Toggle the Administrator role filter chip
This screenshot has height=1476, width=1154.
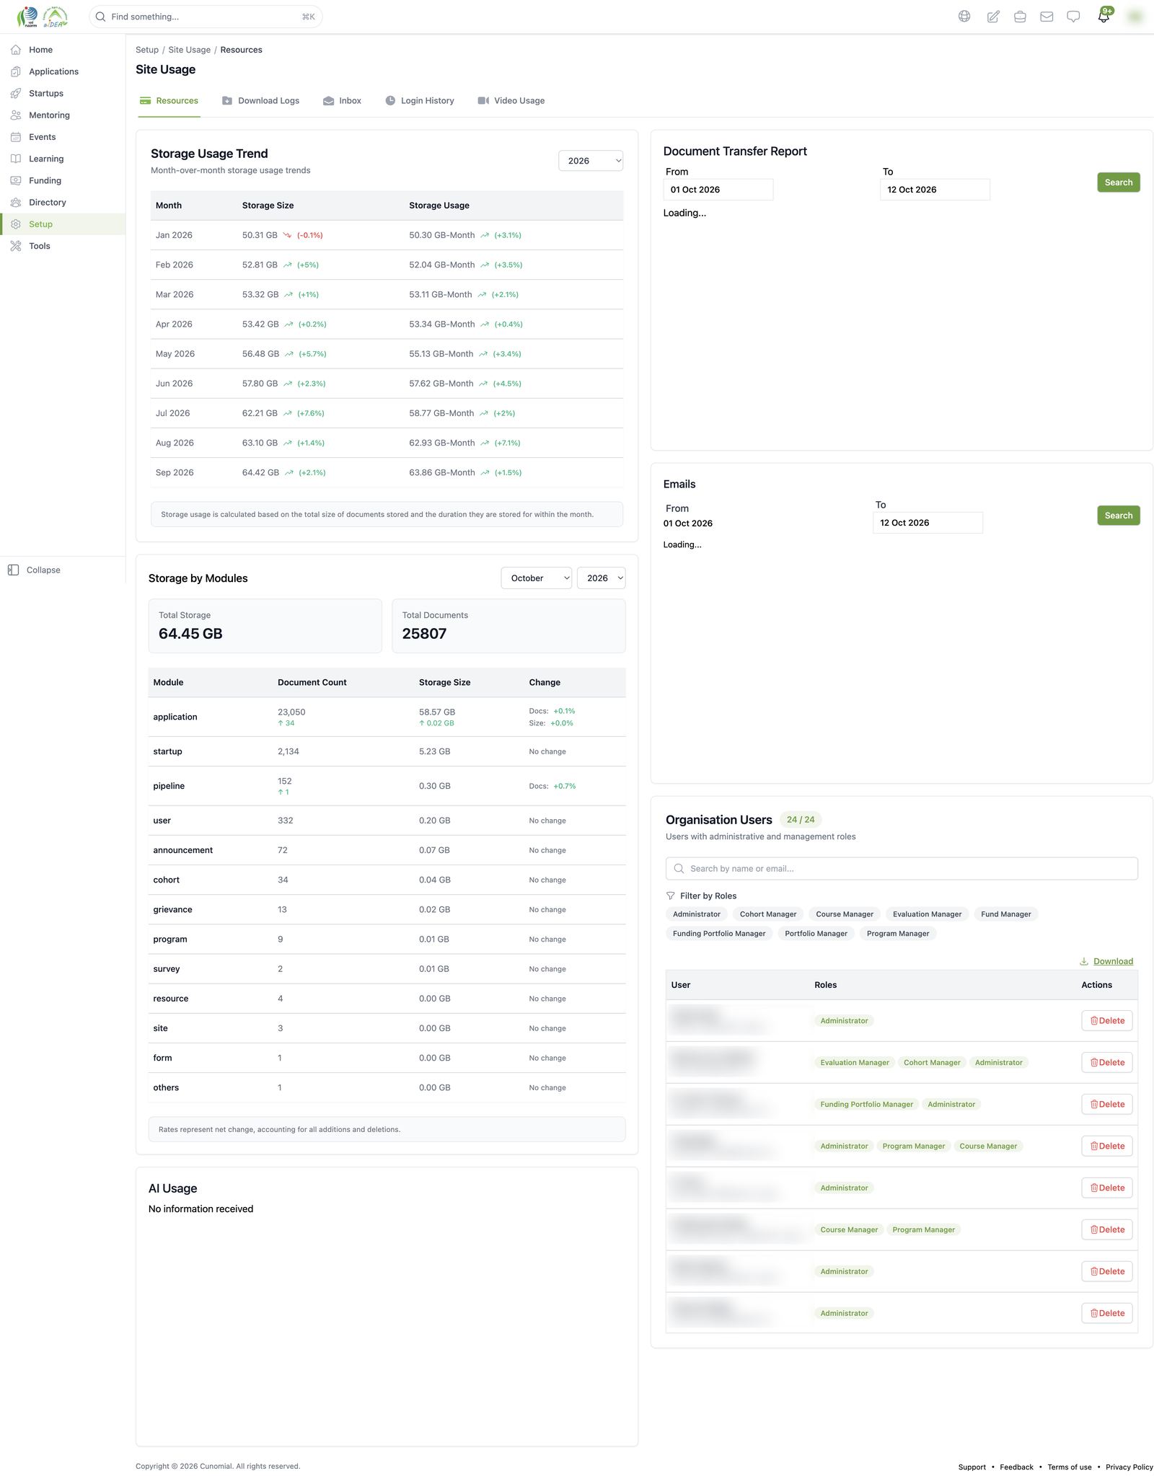[x=697, y=914]
